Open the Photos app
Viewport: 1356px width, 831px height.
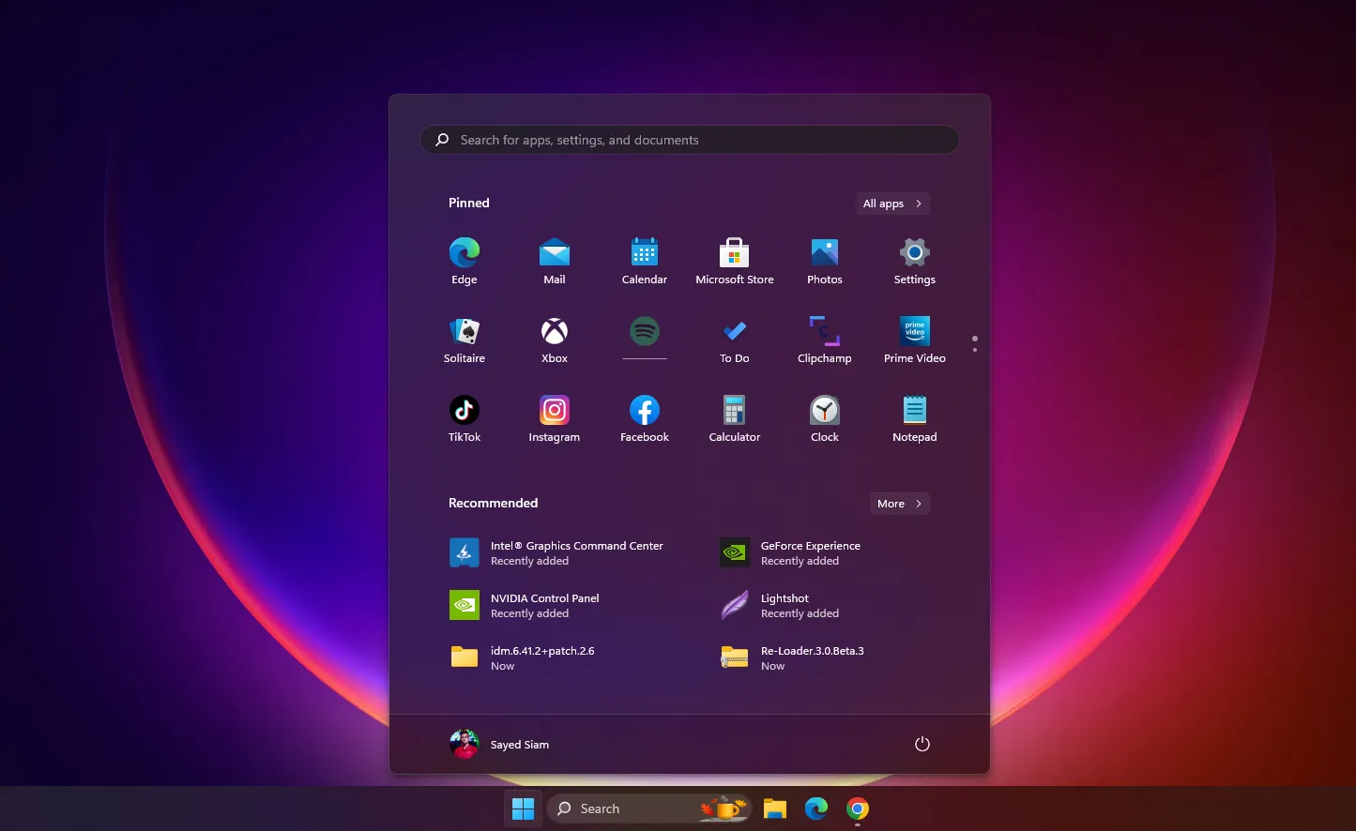[x=825, y=261]
